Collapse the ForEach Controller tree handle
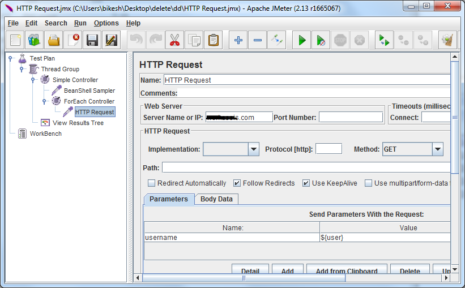 click(x=44, y=101)
